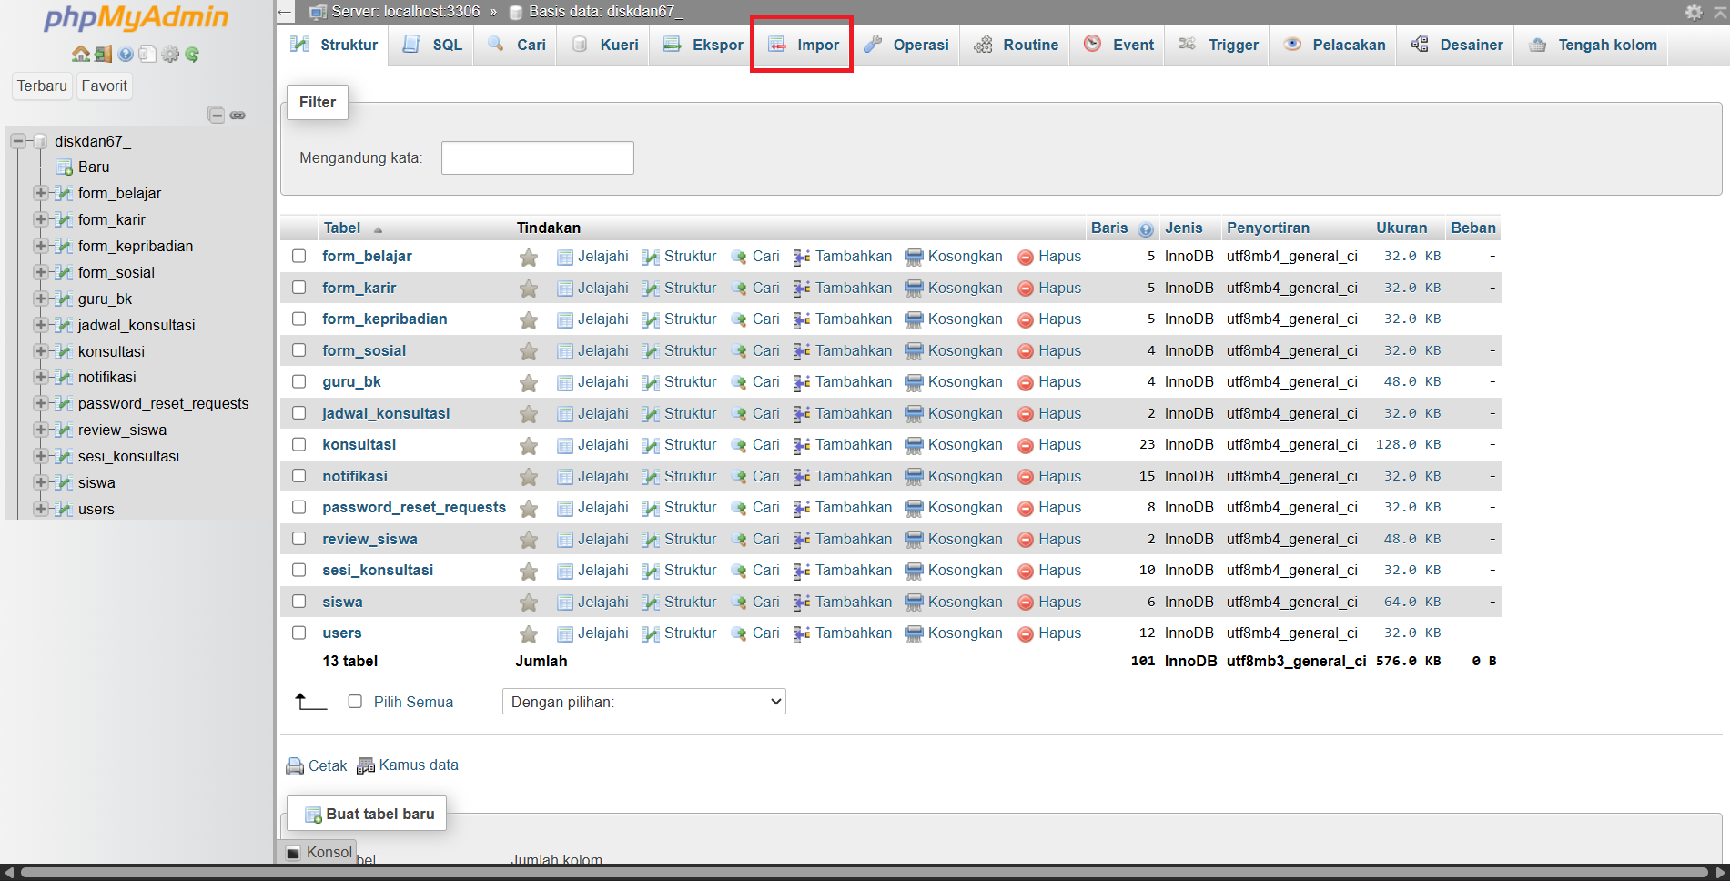The height and width of the screenshot is (881, 1730).
Task: Open the 'Dengan pilihan:' dropdown
Action: tap(643, 702)
